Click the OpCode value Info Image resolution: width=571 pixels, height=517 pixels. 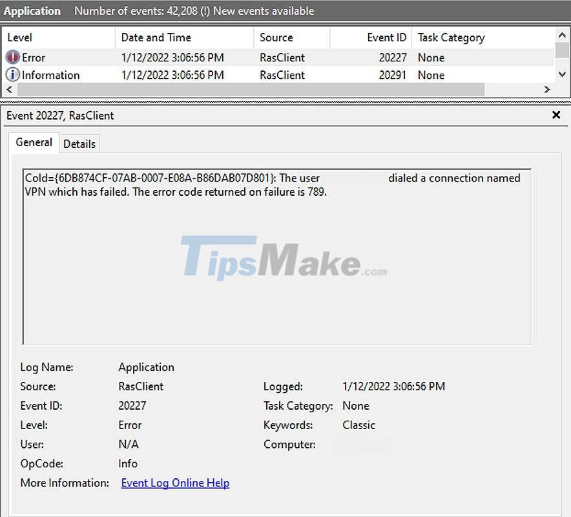tap(128, 463)
